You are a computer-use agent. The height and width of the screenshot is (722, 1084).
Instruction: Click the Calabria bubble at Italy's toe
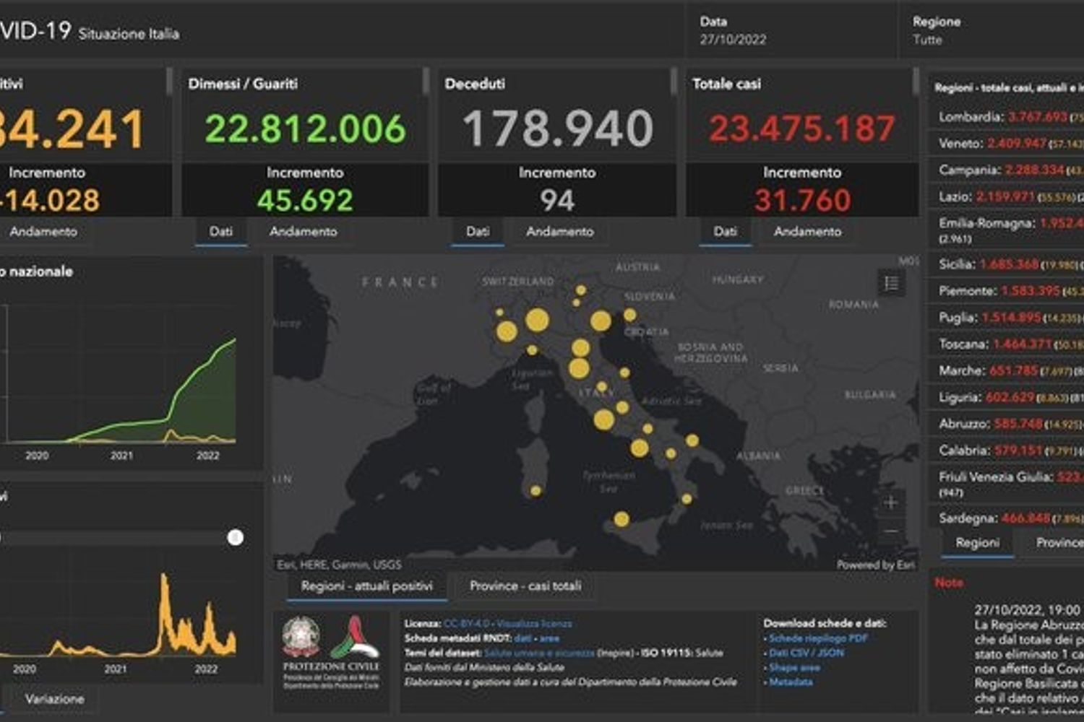point(687,499)
